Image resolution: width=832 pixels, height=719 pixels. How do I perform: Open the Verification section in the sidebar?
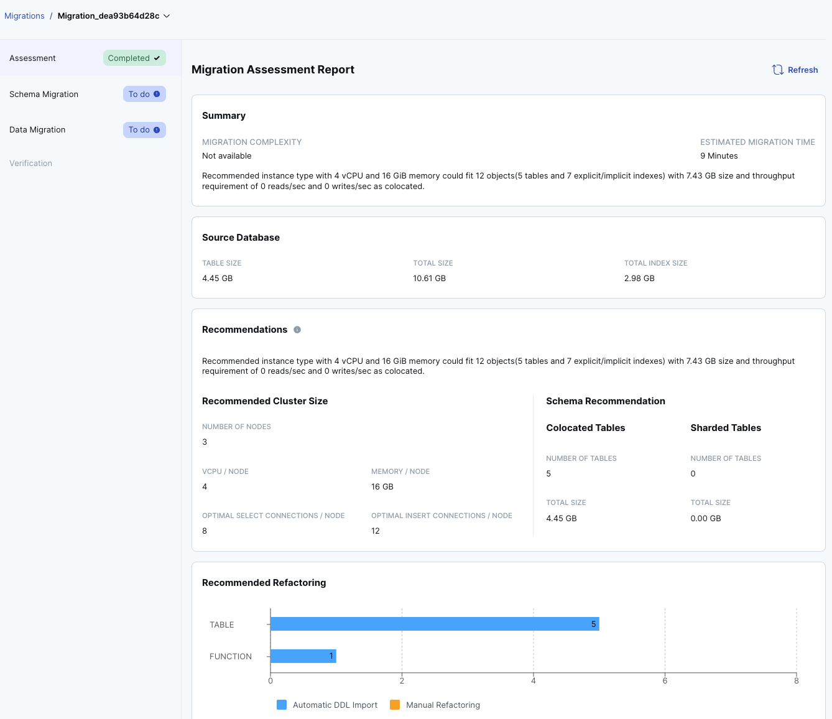pos(30,163)
